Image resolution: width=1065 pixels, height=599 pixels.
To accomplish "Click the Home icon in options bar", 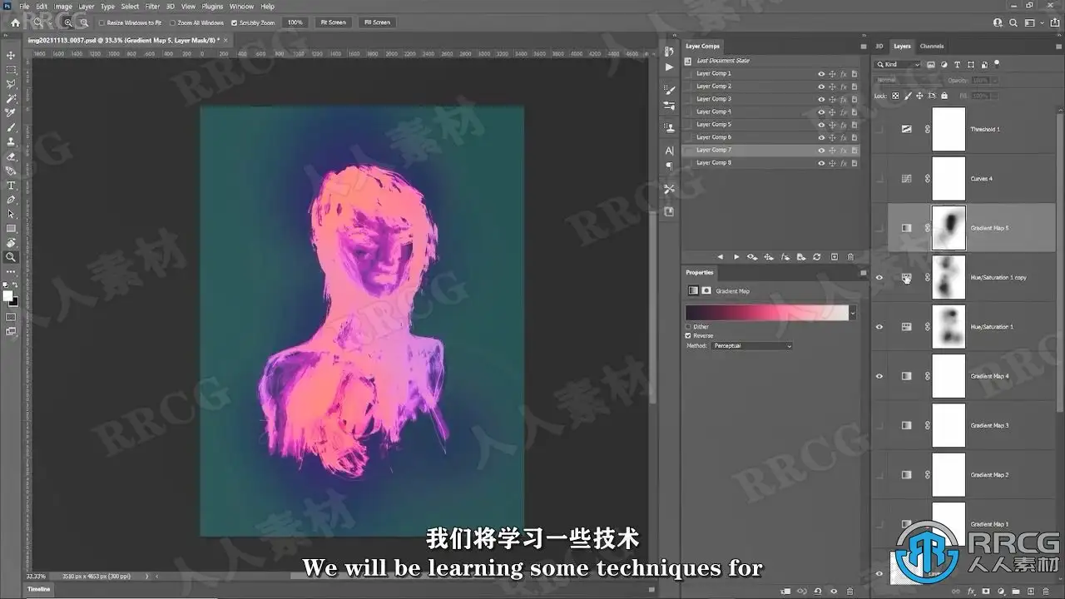I will 15,22.
